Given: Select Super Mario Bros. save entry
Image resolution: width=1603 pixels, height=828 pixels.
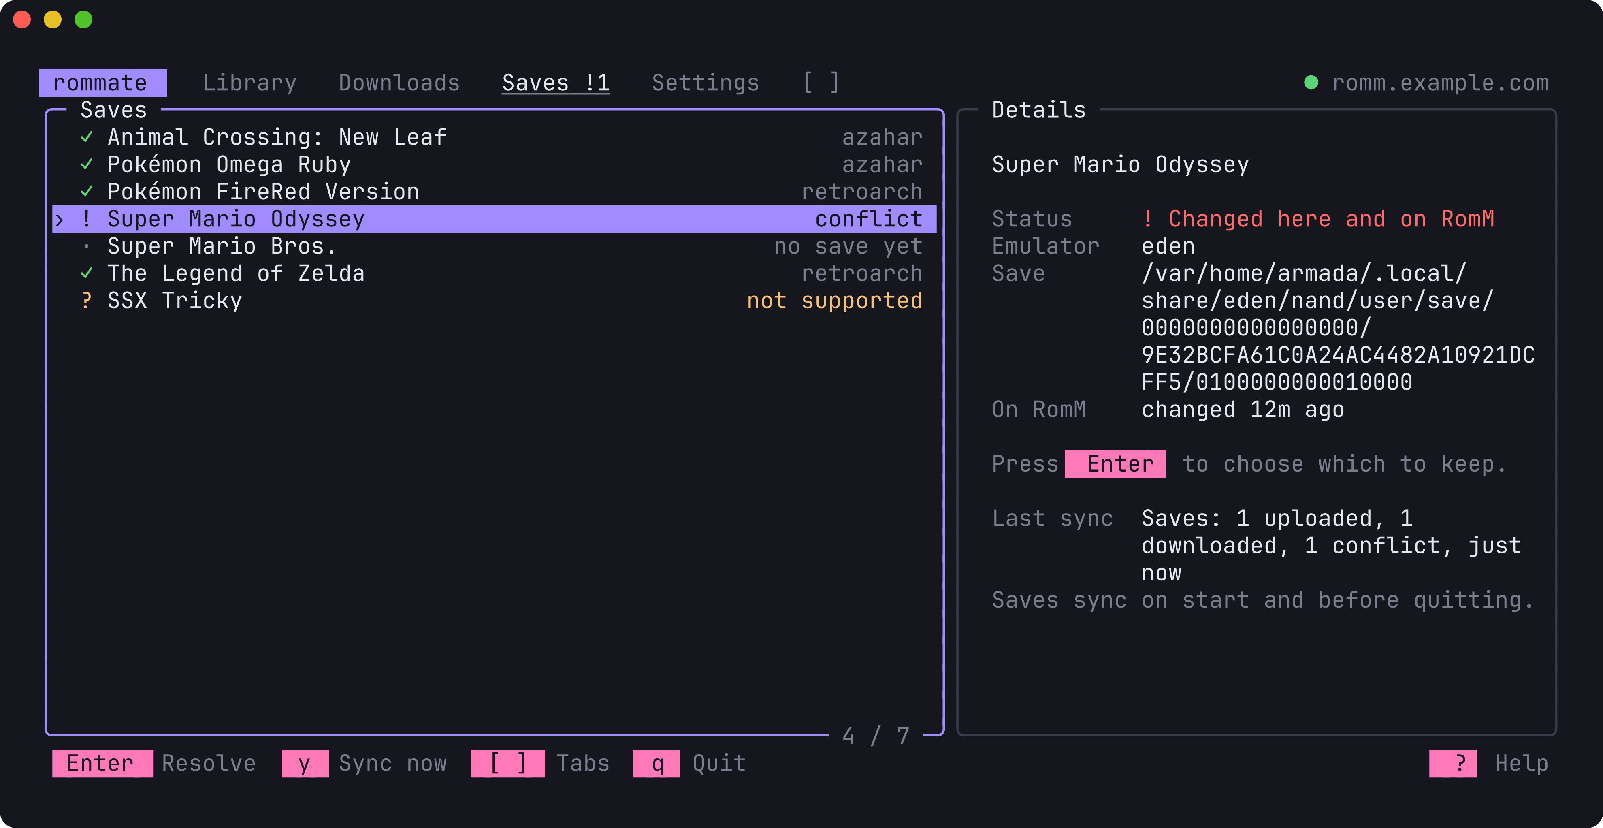Looking at the screenshot, I should coord(494,247).
